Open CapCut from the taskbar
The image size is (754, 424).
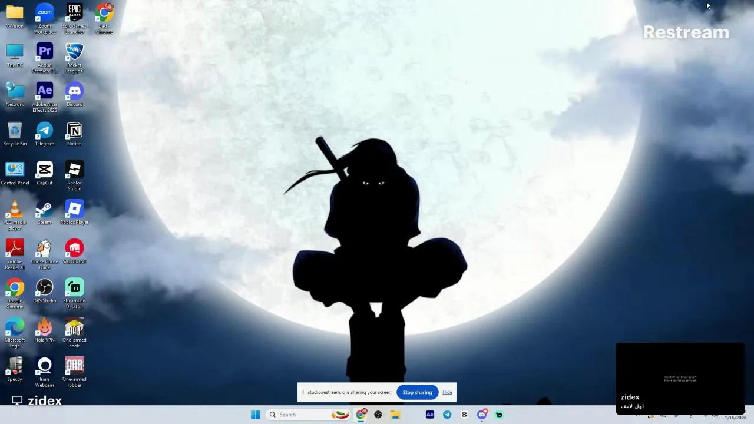pyautogui.click(x=464, y=415)
